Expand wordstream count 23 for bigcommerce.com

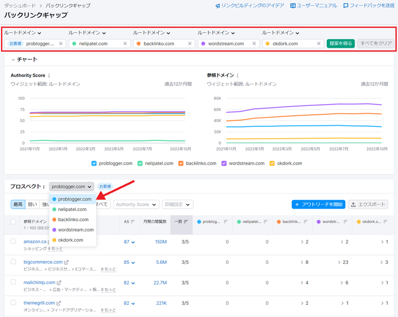[343, 262]
